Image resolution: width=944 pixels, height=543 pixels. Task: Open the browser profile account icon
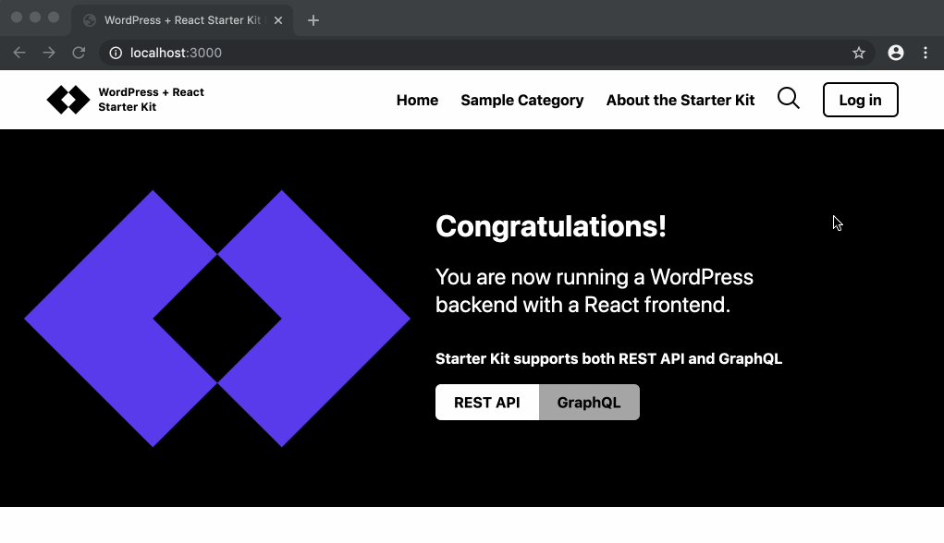click(x=895, y=53)
